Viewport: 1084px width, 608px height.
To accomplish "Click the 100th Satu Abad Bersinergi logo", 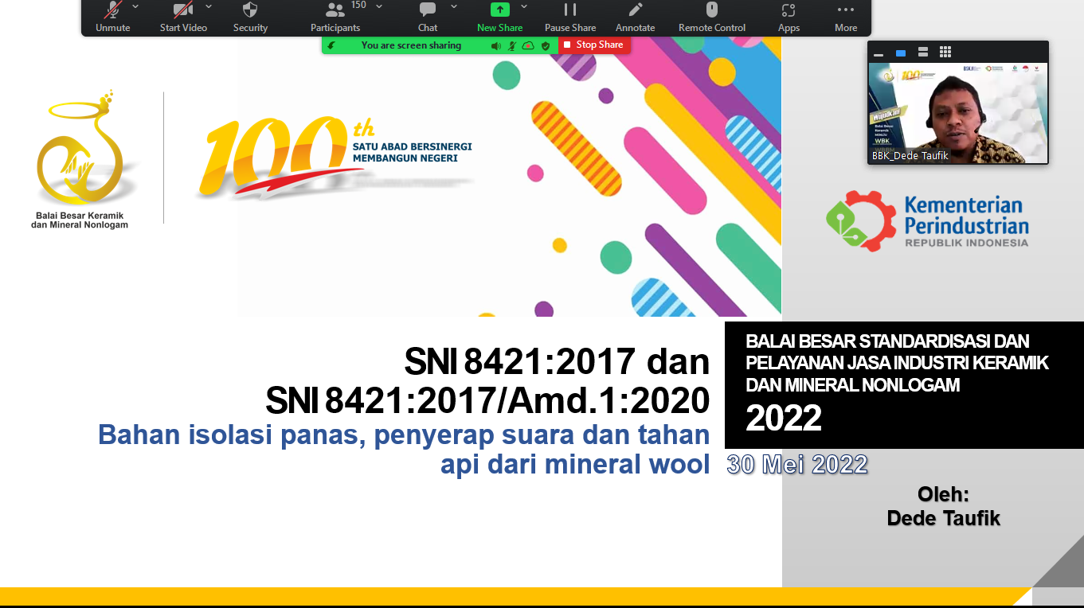I will pyautogui.click(x=335, y=158).
